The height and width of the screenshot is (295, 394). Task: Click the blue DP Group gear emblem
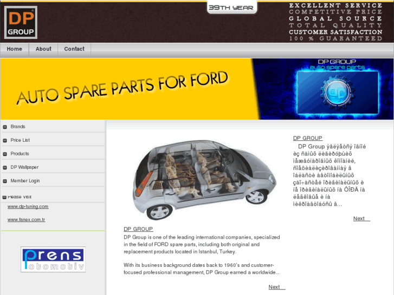(x=337, y=93)
